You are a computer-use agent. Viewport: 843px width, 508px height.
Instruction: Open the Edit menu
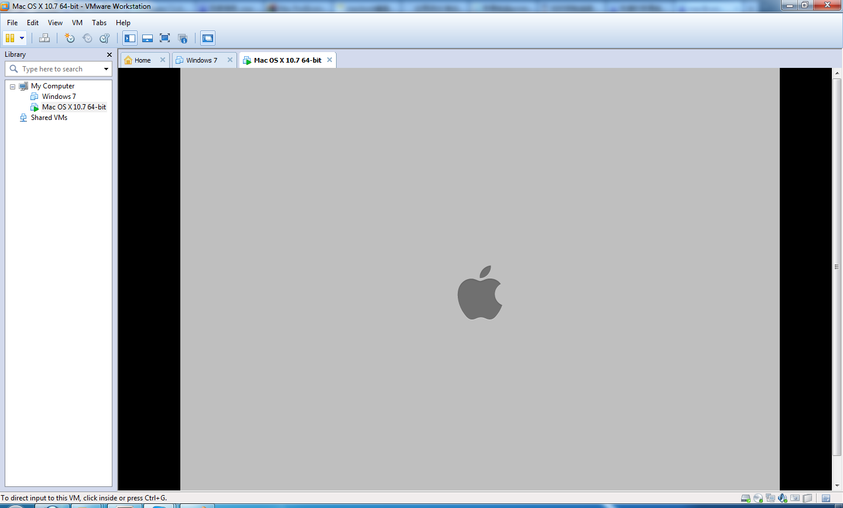click(x=33, y=23)
